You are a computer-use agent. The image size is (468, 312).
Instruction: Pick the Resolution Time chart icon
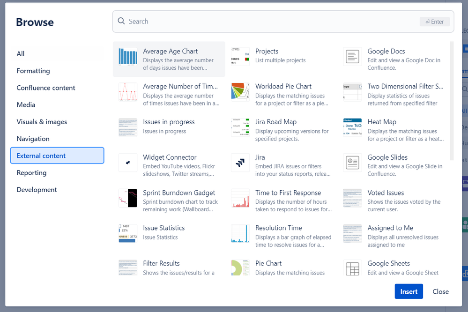point(240,233)
